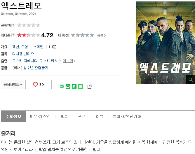Screen dimensions: 195x154
Task: Click the poster magnifier zoom icon
Action: pyautogui.click(x=190, y=80)
